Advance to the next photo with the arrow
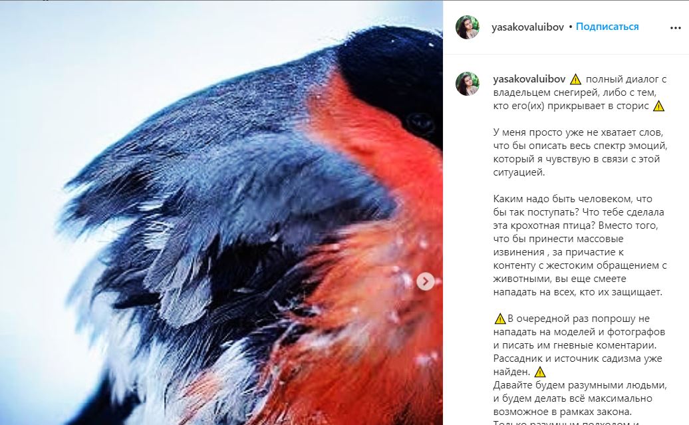The height and width of the screenshot is (425, 689). tap(426, 281)
